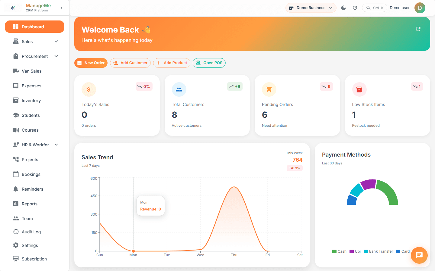The height and width of the screenshot is (271, 435).
Task: Click the refresh icon in the top bar
Action: click(355, 8)
